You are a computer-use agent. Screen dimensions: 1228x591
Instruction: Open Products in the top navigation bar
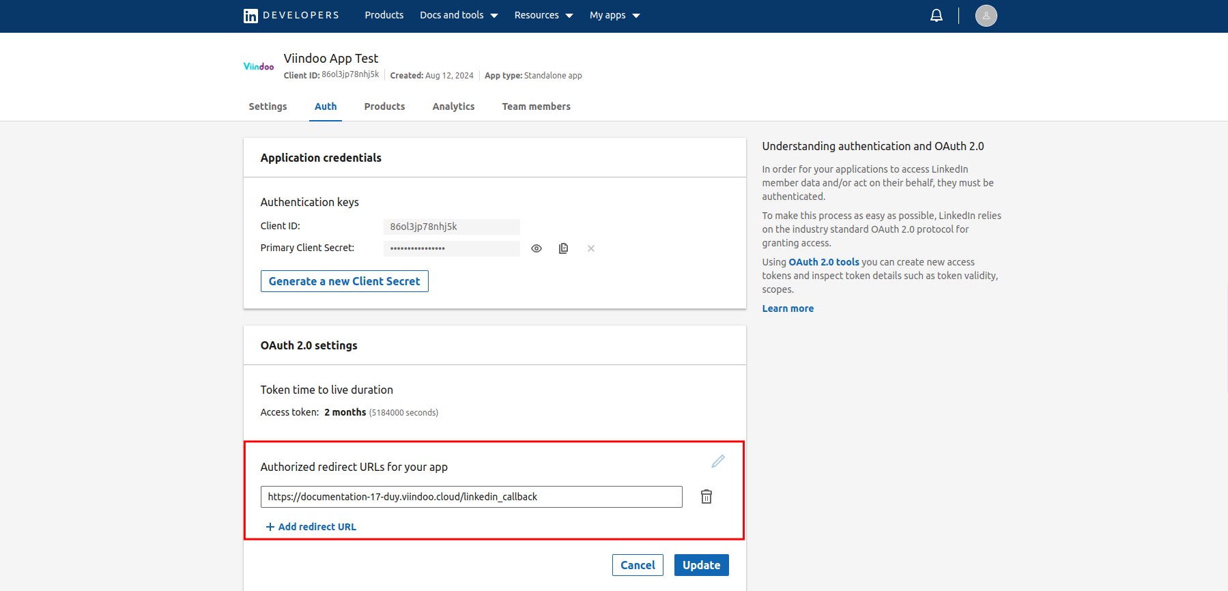(x=384, y=15)
